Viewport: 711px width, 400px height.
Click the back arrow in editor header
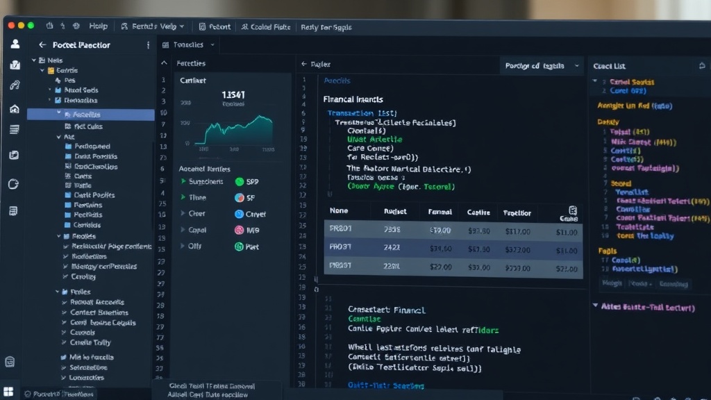pyautogui.click(x=304, y=64)
